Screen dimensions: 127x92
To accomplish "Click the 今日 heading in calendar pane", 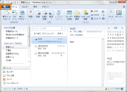I will point(109,59).
